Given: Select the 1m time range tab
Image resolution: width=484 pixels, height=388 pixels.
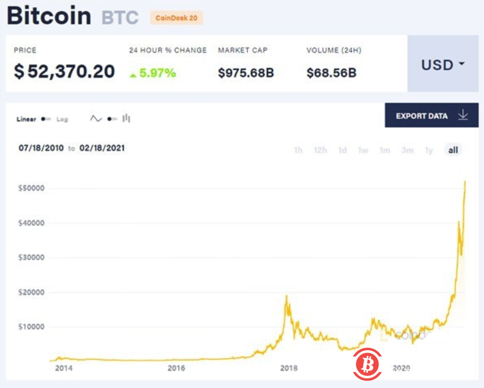Looking at the screenshot, I should (385, 151).
